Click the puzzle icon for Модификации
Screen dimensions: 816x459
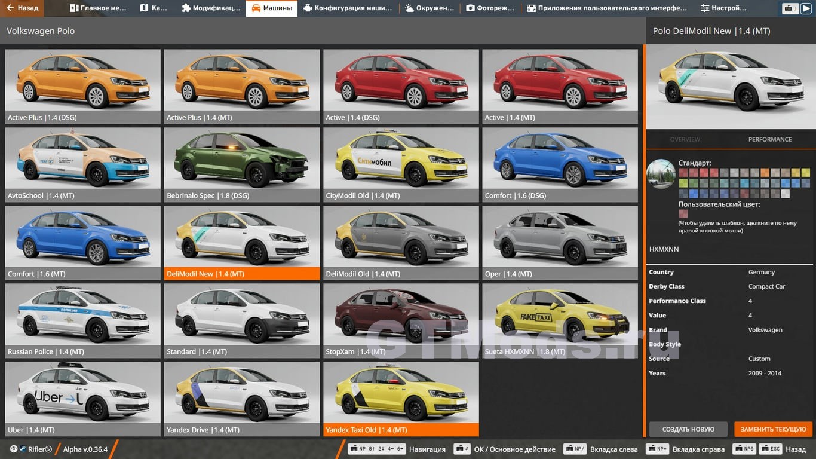[x=186, y=8]
